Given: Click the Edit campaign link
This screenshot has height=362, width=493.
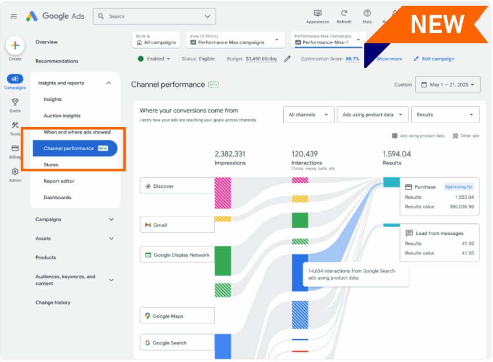Looking at the screenshot, I should (438, 59).
